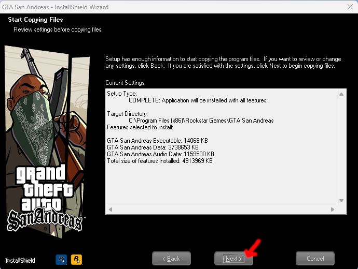Click the 'GTA San Andreas Data: 3738653 KB' line
The width and height of the screenshot is (358, 269).
[x=153, y=147]
